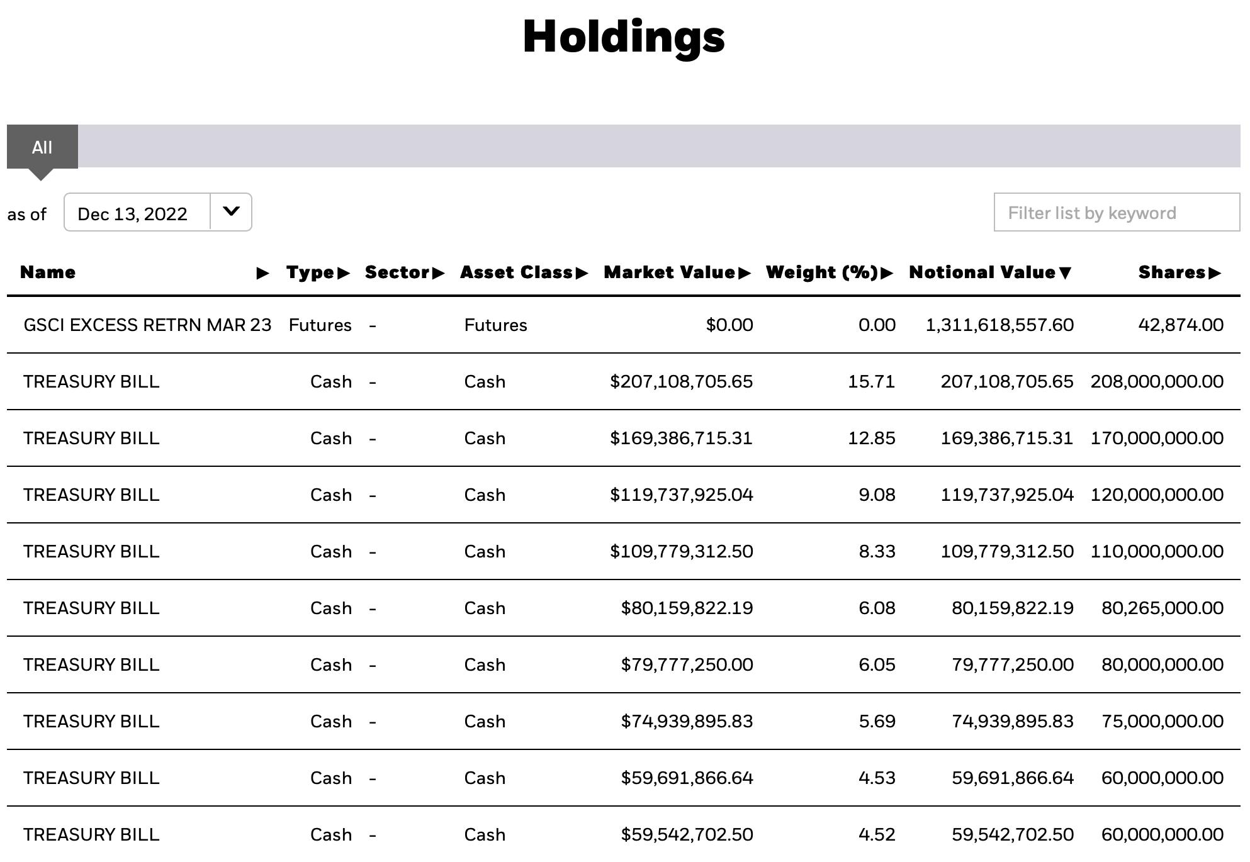Click the 5.69 weight cell
The width and height of the screenshot is (1250, 862).
point(877,721)
